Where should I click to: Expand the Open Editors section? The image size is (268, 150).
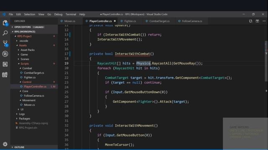(34, 27)
